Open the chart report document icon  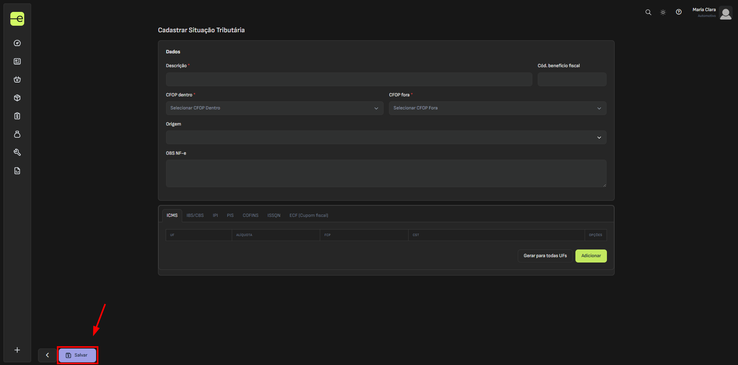click(x=17, y=171)
